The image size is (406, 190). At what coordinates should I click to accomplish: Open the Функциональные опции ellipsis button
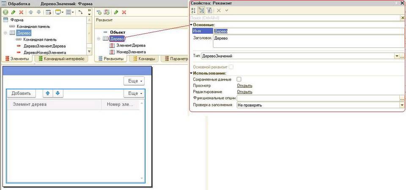click(402, 98)
